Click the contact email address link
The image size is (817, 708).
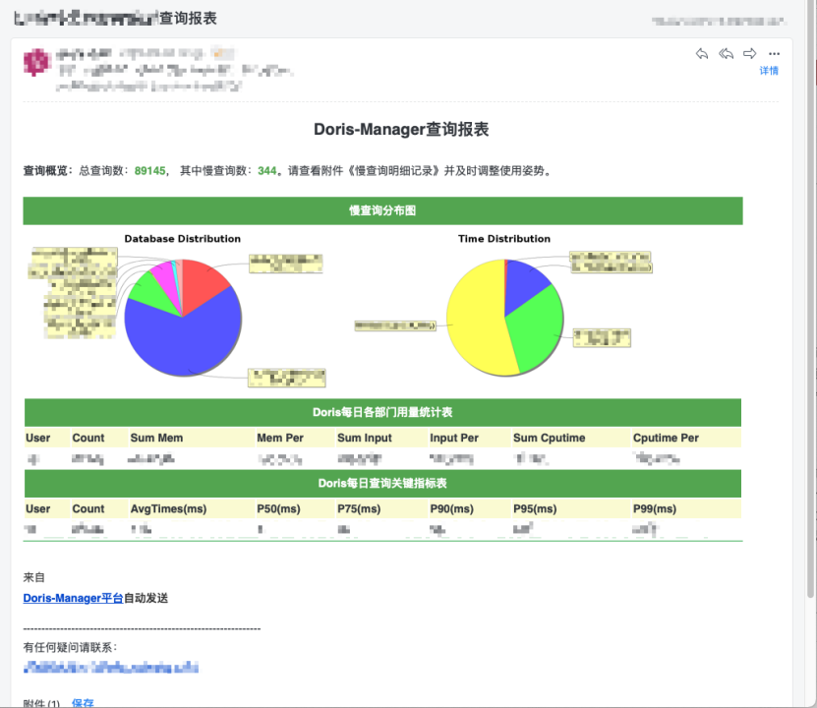[110, 667]
